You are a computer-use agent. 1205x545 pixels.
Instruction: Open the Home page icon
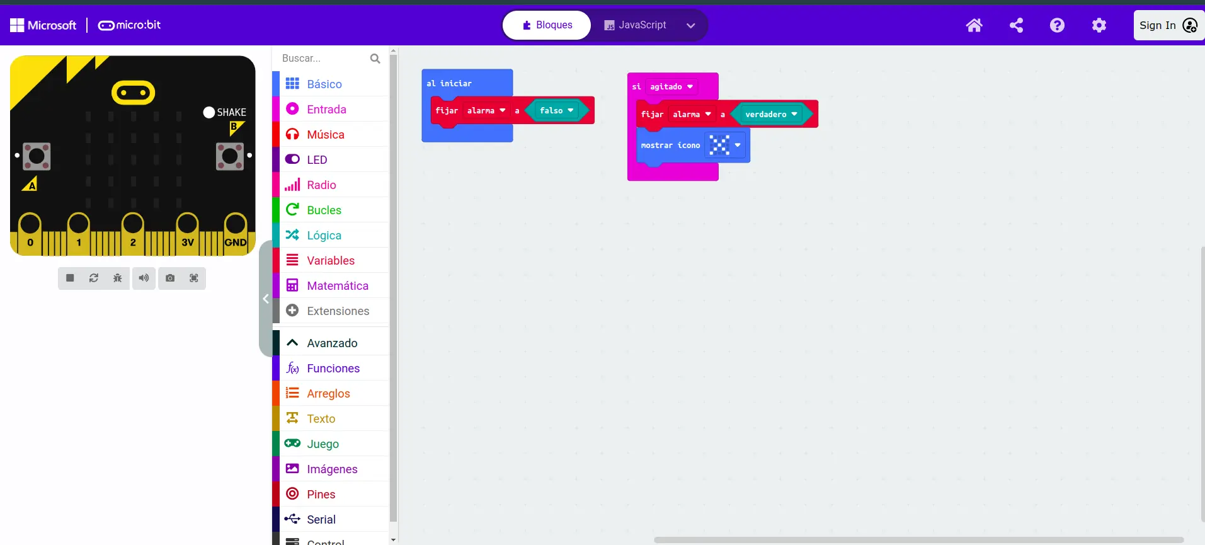click(974, 25)
